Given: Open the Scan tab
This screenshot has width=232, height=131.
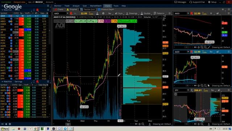Looking at the screenshot, I should click(x=84, y=6).
